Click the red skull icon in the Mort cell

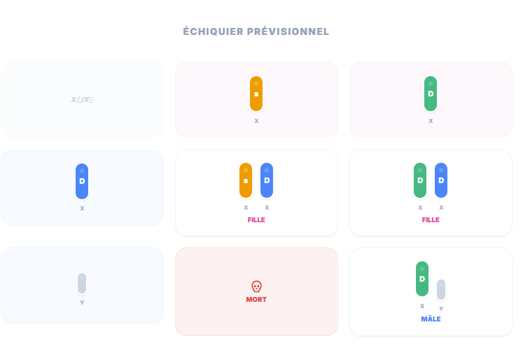pos(256,287)
